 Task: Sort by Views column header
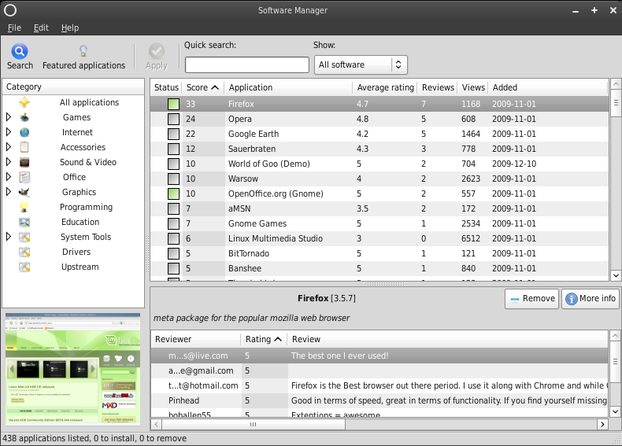tap(473, 87)
